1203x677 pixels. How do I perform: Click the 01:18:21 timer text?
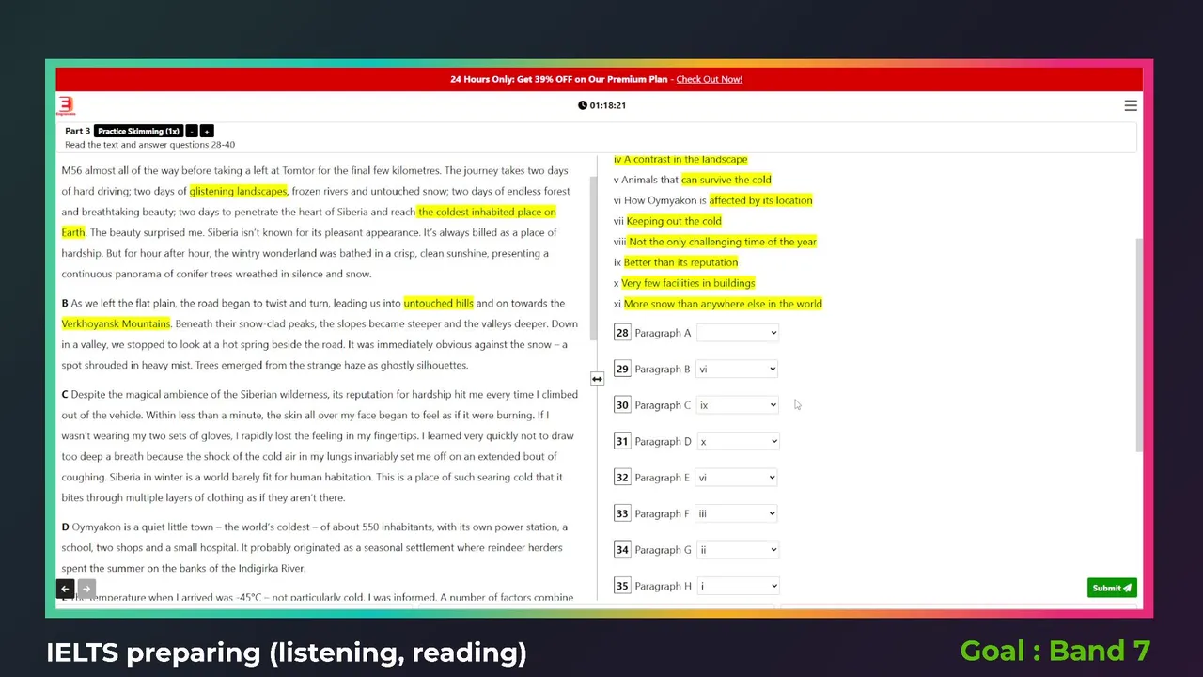(608, 105)
